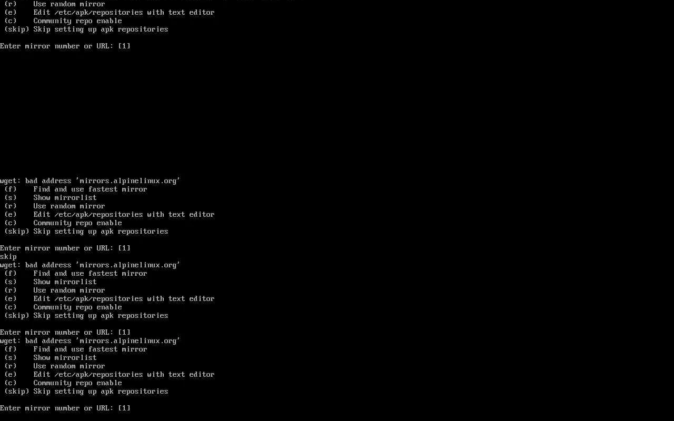Select "(s) Show mirrorlist" under first wget error
Screen dimensions: 674x421
pos(51,198)
